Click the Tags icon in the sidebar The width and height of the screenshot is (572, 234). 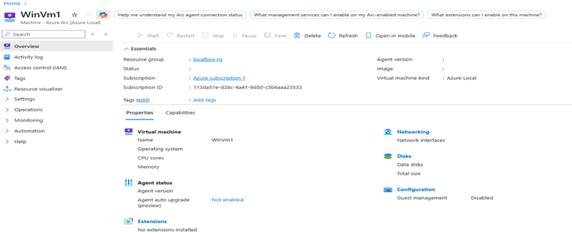[x=7, y=78]
